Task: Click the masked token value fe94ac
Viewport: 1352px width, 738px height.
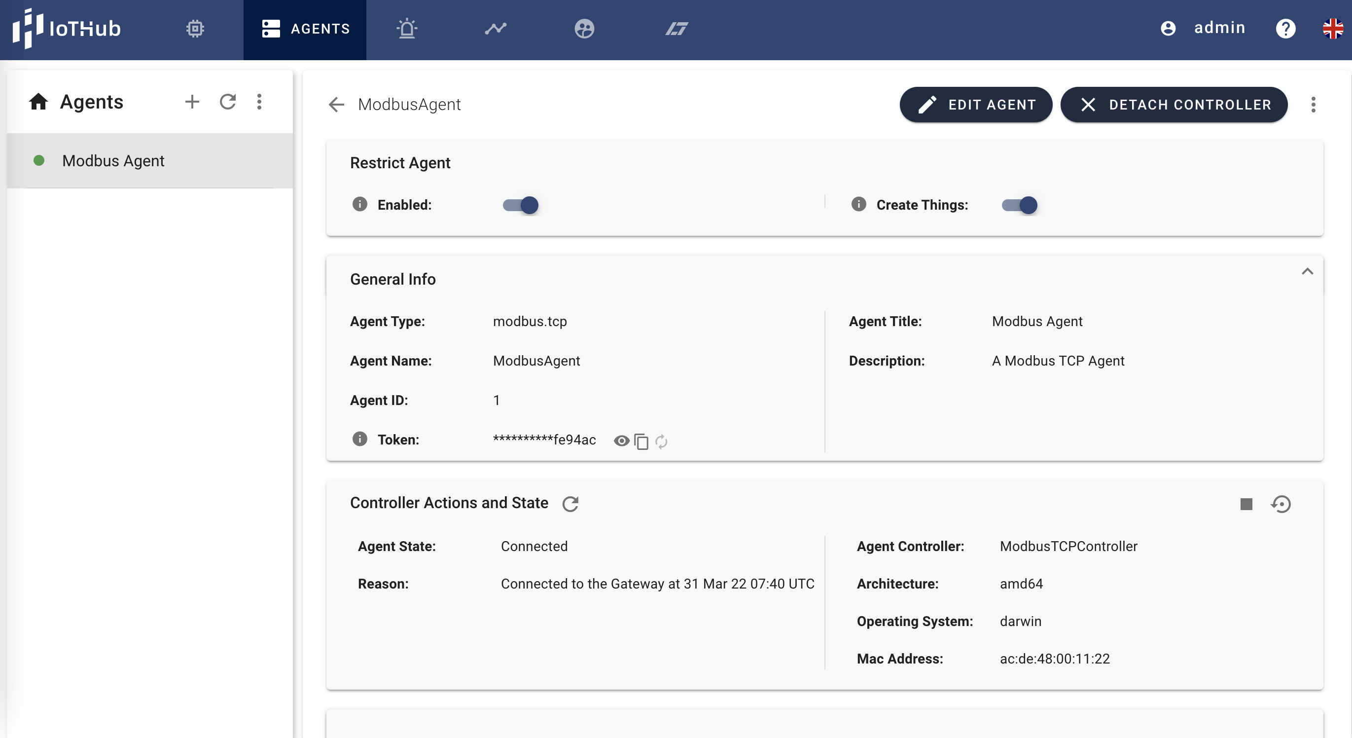Action: 544,440
